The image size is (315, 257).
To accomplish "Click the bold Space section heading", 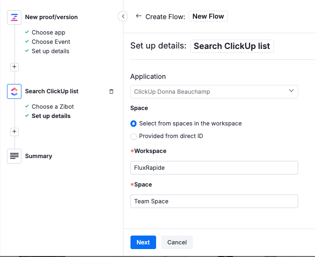I will pyautogui.click(x=139, y=108).
